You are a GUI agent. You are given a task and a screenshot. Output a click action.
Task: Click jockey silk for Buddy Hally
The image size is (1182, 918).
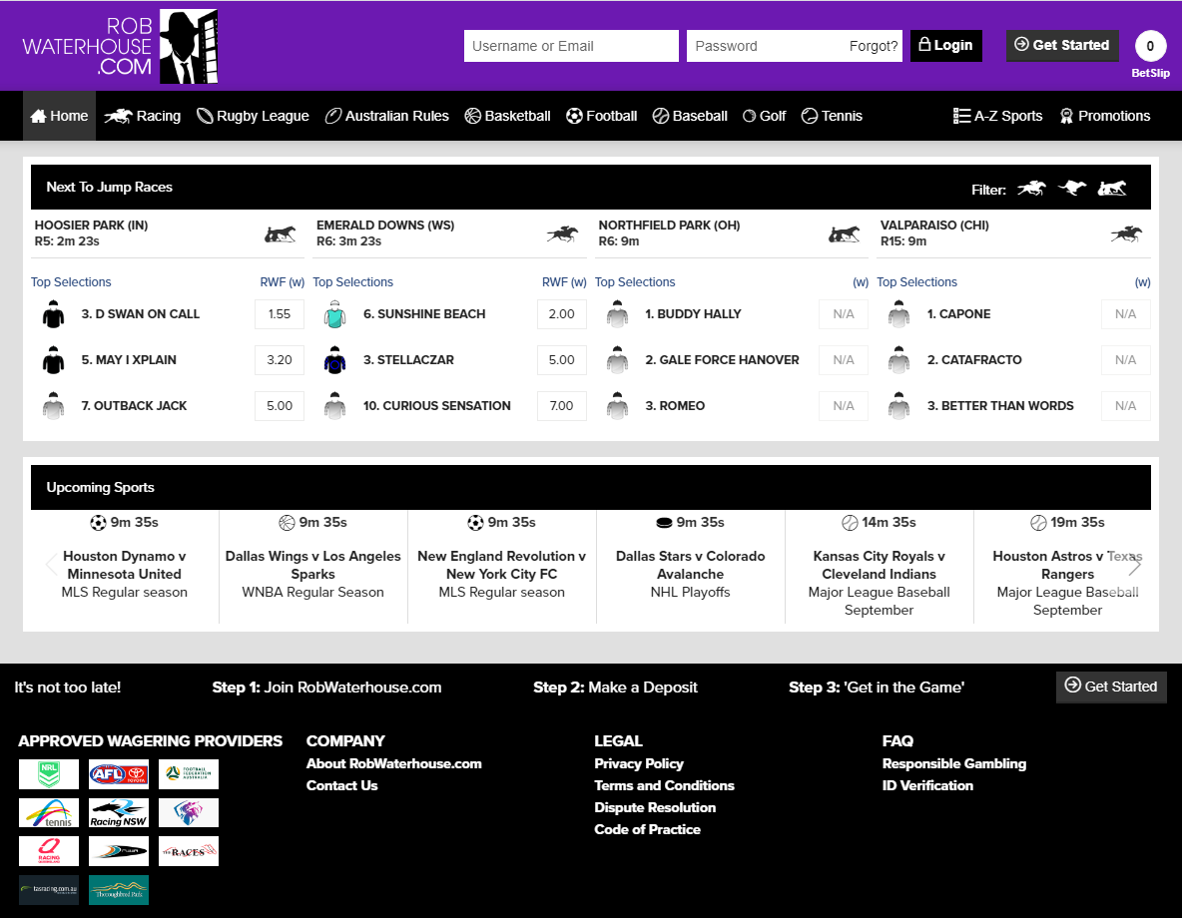click(x=617, y=314)
